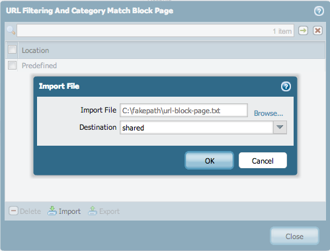The image size is (330, 251).
Task: Close the URL Filtering block page window
Action: pos(294,236)
